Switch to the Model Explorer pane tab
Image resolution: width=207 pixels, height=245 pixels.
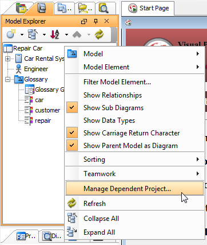(x=41, y=8)
